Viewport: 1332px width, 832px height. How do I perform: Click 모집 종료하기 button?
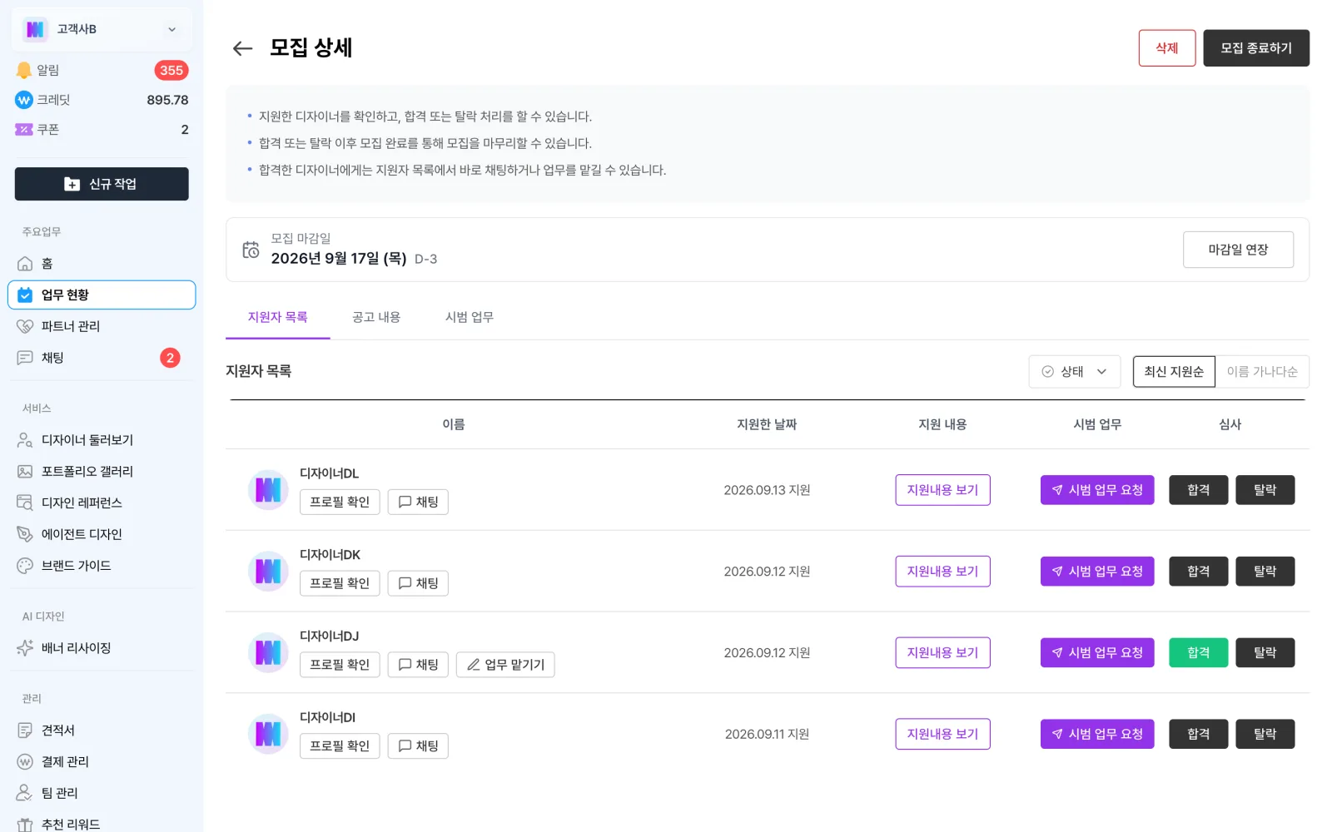[x=1255, y=48]
